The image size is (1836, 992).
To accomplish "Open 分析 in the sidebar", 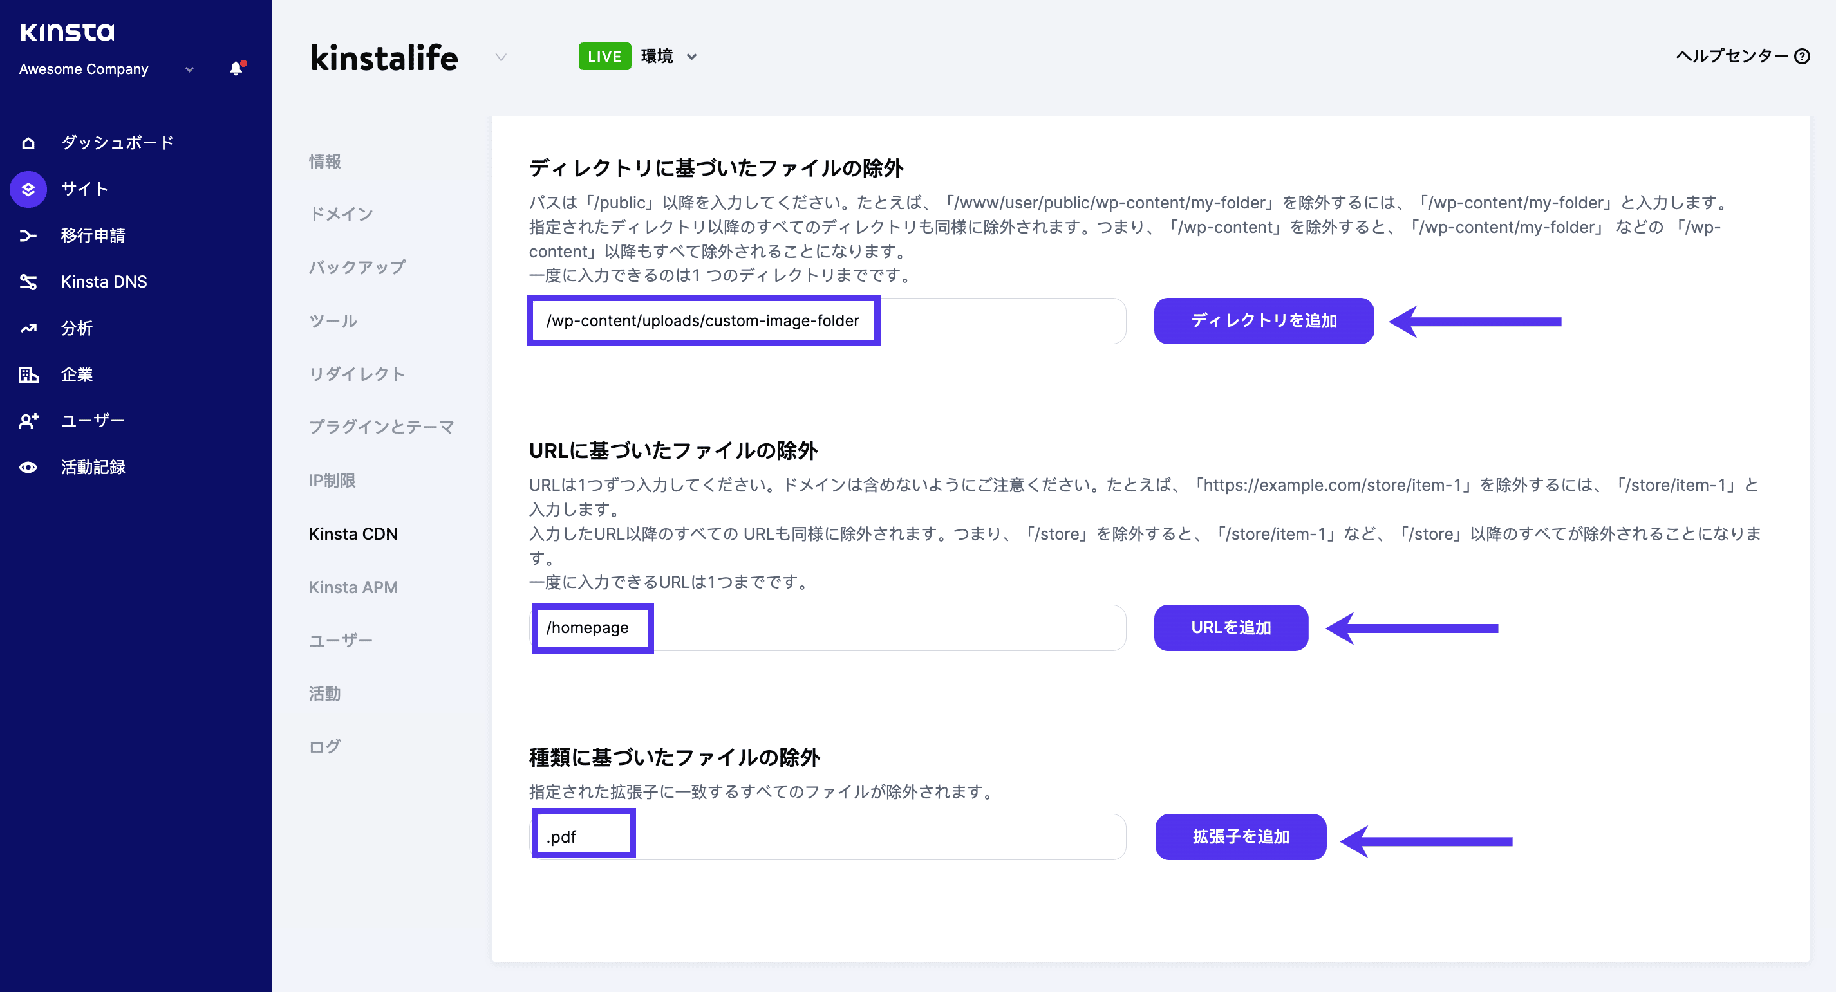I will pyautogui.click(x=77, y=327).
